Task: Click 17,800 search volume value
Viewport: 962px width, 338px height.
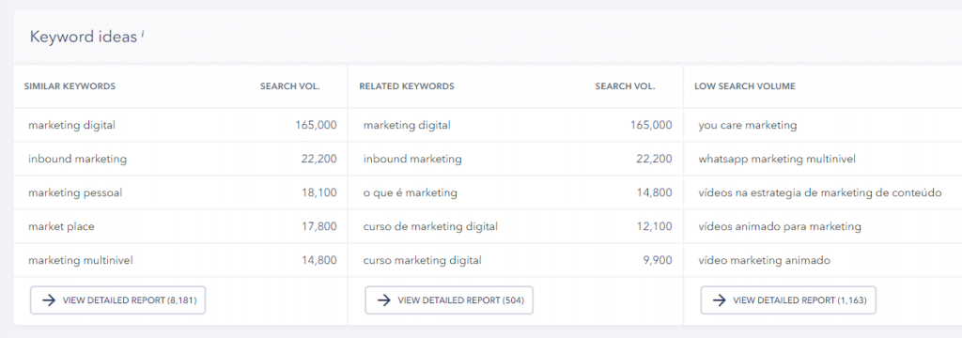Action: point(318,226)
